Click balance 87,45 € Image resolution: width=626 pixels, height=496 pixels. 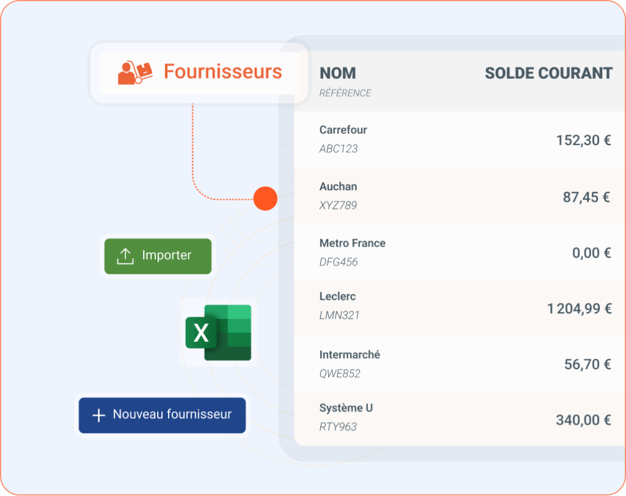(x=586, y=197)
